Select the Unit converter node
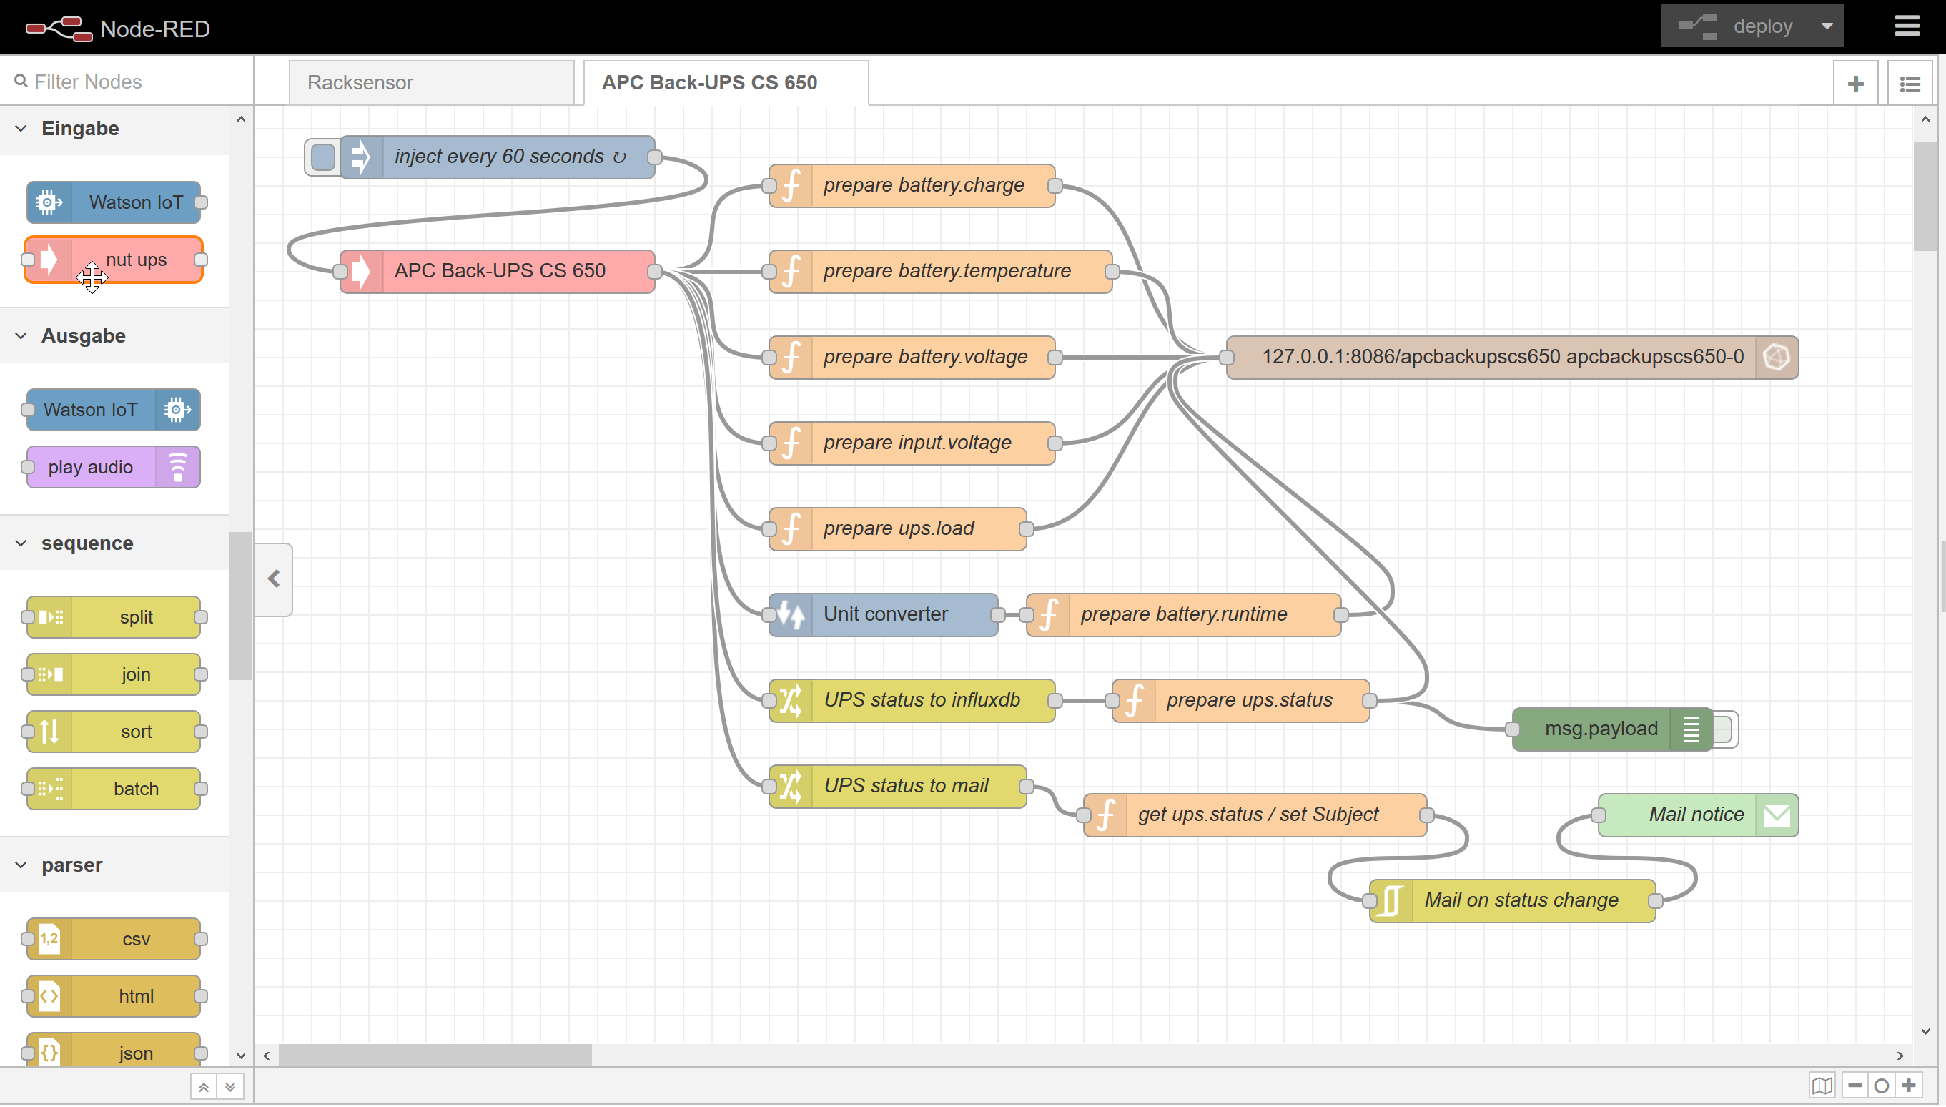 tap(884, 614)
